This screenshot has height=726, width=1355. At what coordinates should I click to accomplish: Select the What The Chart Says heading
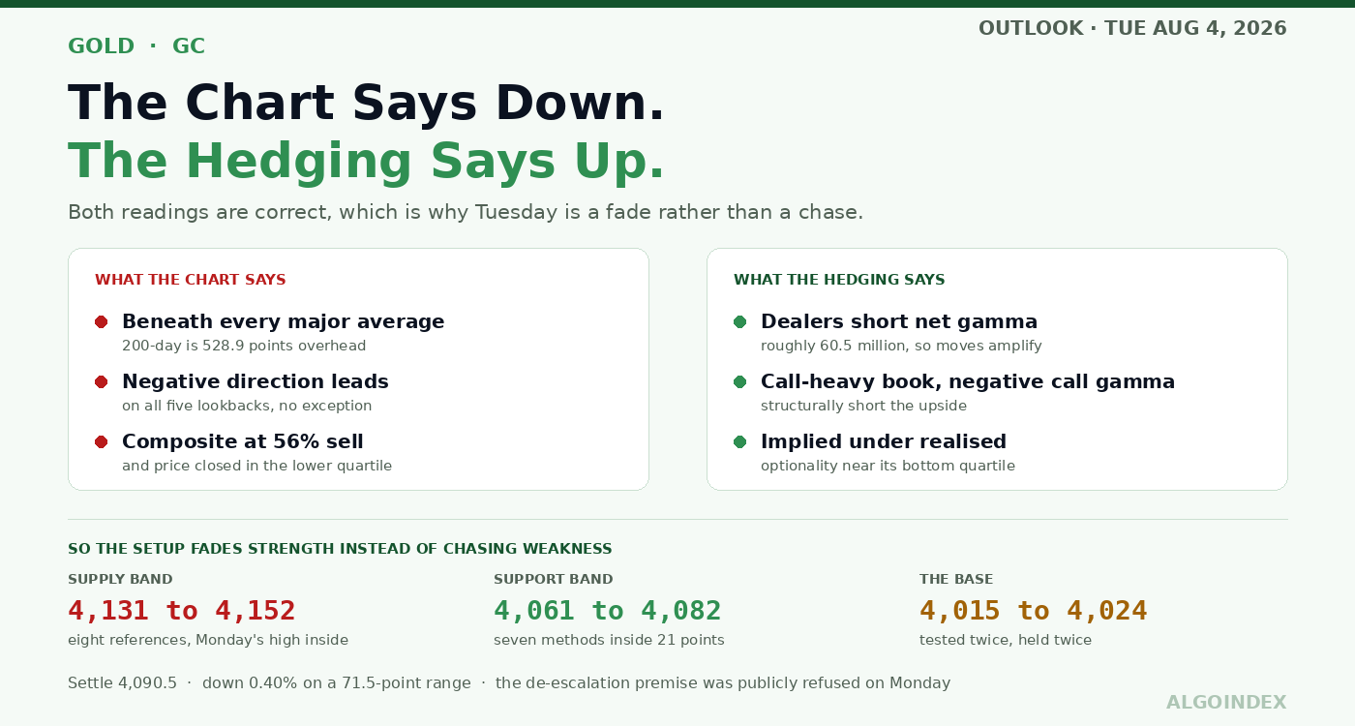pyautogui.click(x=191, y=280)
